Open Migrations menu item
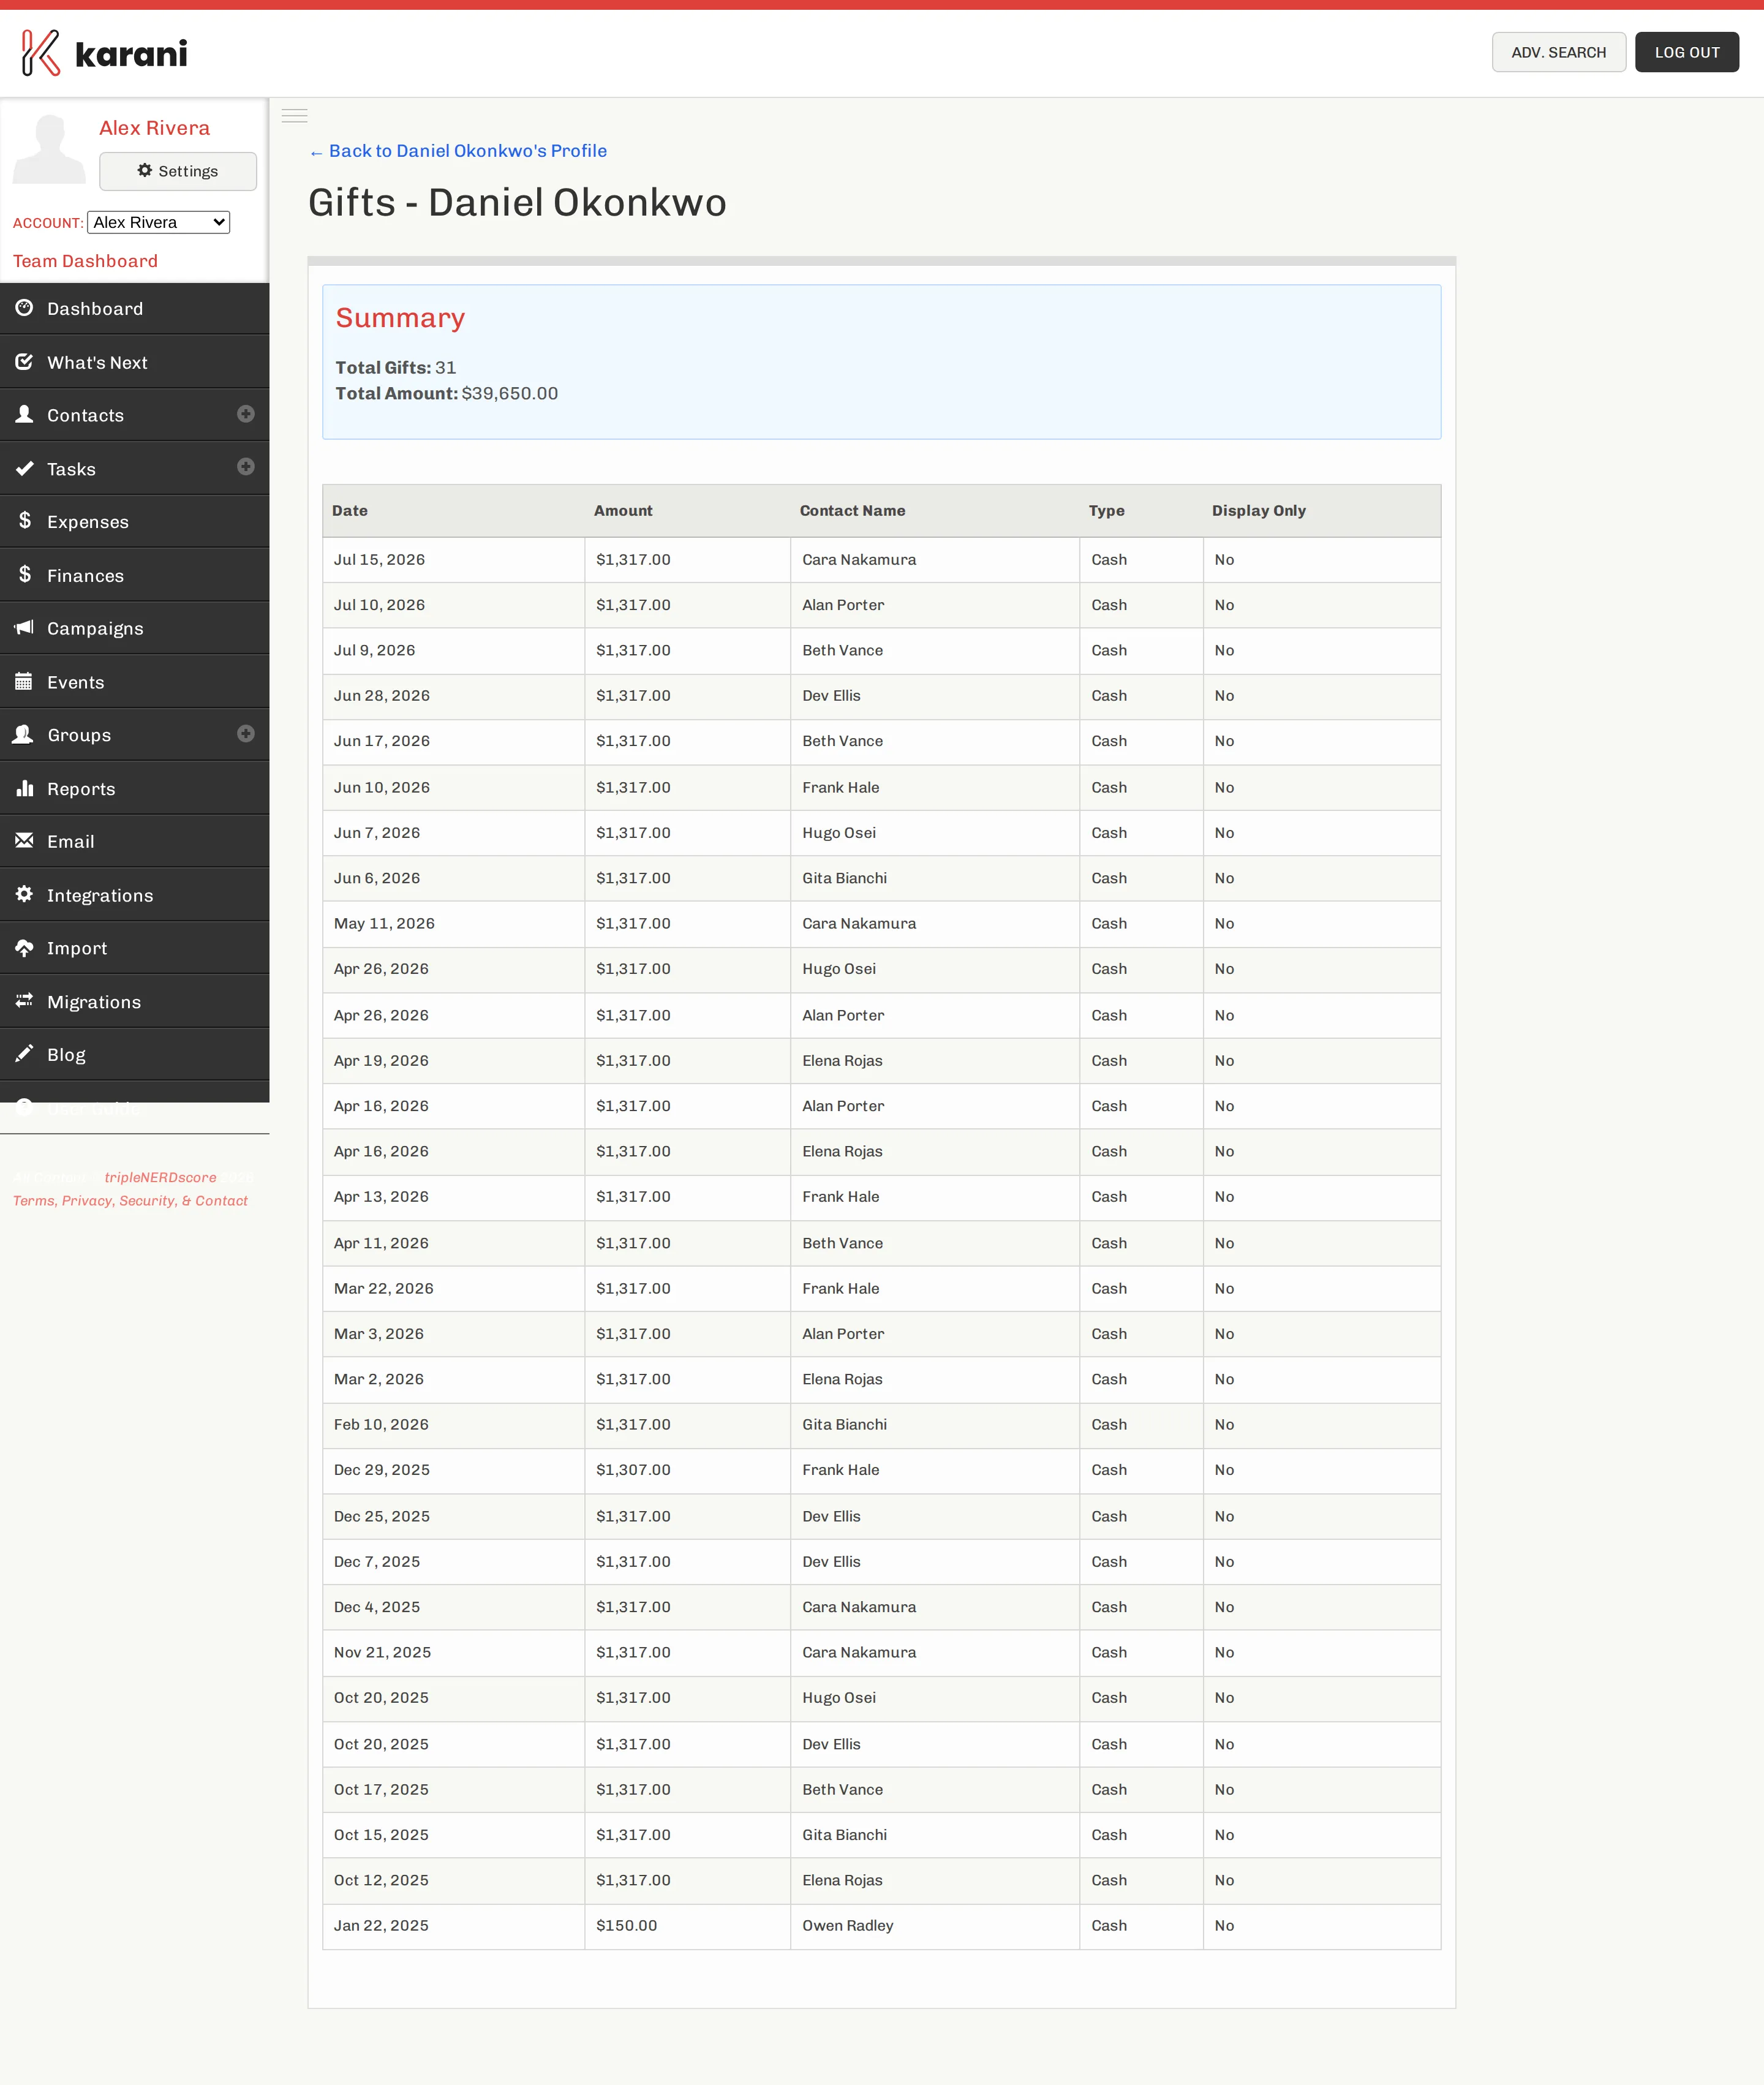 [x=134, y=1002]
